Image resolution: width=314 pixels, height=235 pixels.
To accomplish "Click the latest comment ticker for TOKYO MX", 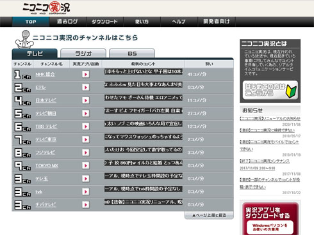I will 144,163.
